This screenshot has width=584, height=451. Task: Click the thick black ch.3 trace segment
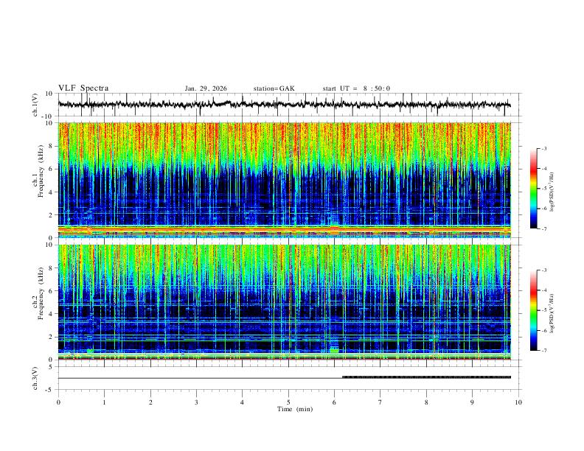tap(426, 377)
